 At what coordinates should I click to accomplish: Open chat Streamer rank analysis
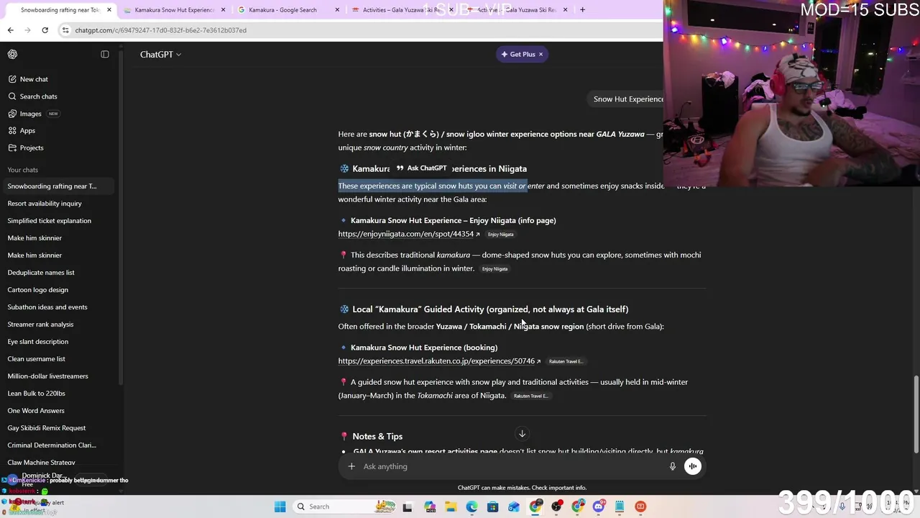(x=58, y=324)
